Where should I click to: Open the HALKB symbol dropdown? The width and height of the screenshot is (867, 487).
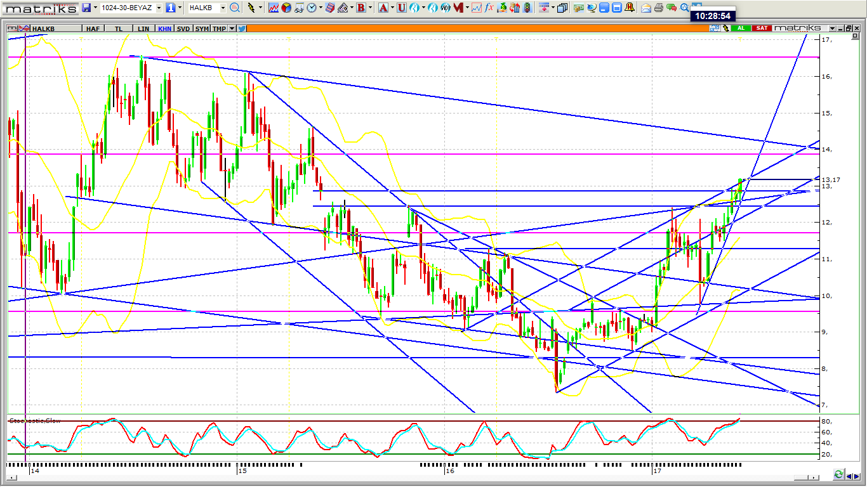[223, 8]
